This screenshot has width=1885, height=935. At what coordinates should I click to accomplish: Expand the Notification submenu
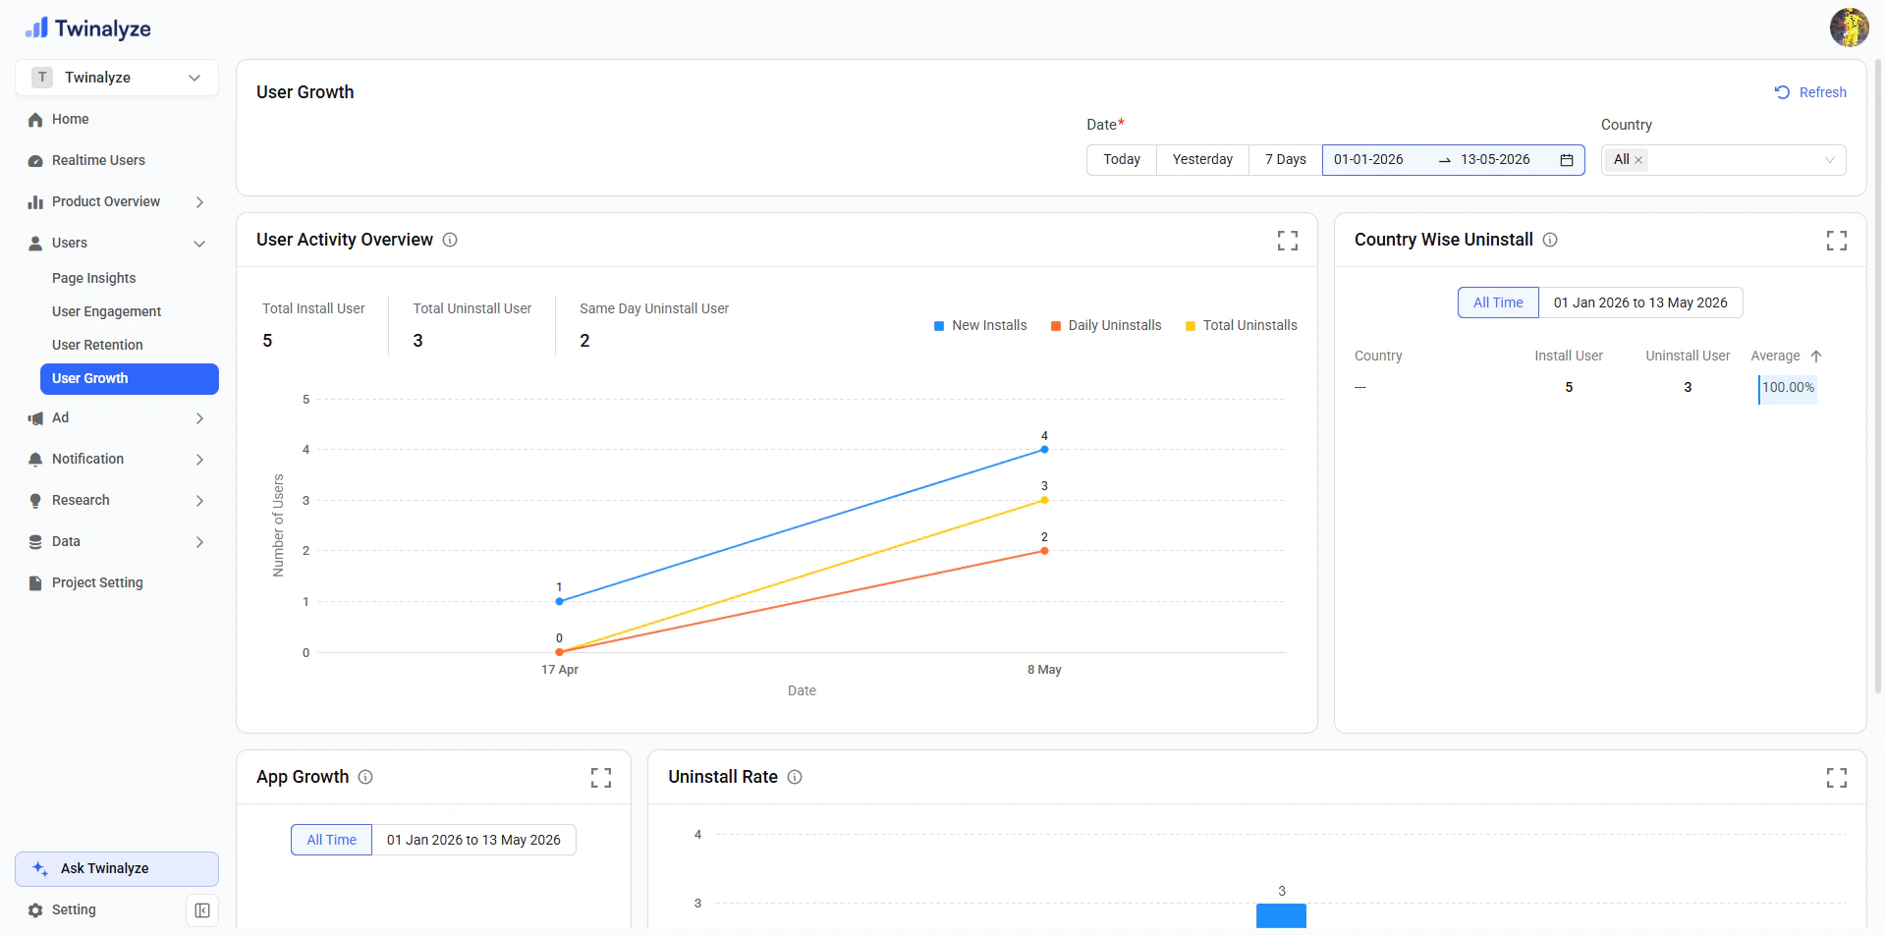tap(199, 460)
